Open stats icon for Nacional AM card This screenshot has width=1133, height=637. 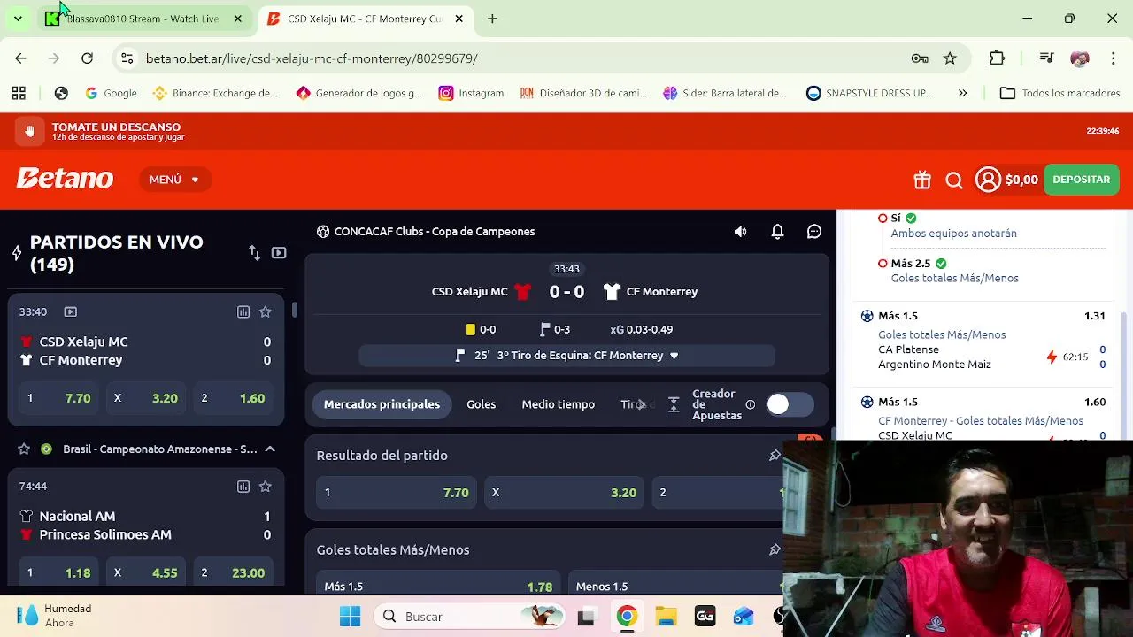[243, 486]
